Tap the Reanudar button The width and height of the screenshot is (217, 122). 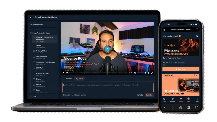(x=181, y=69)
